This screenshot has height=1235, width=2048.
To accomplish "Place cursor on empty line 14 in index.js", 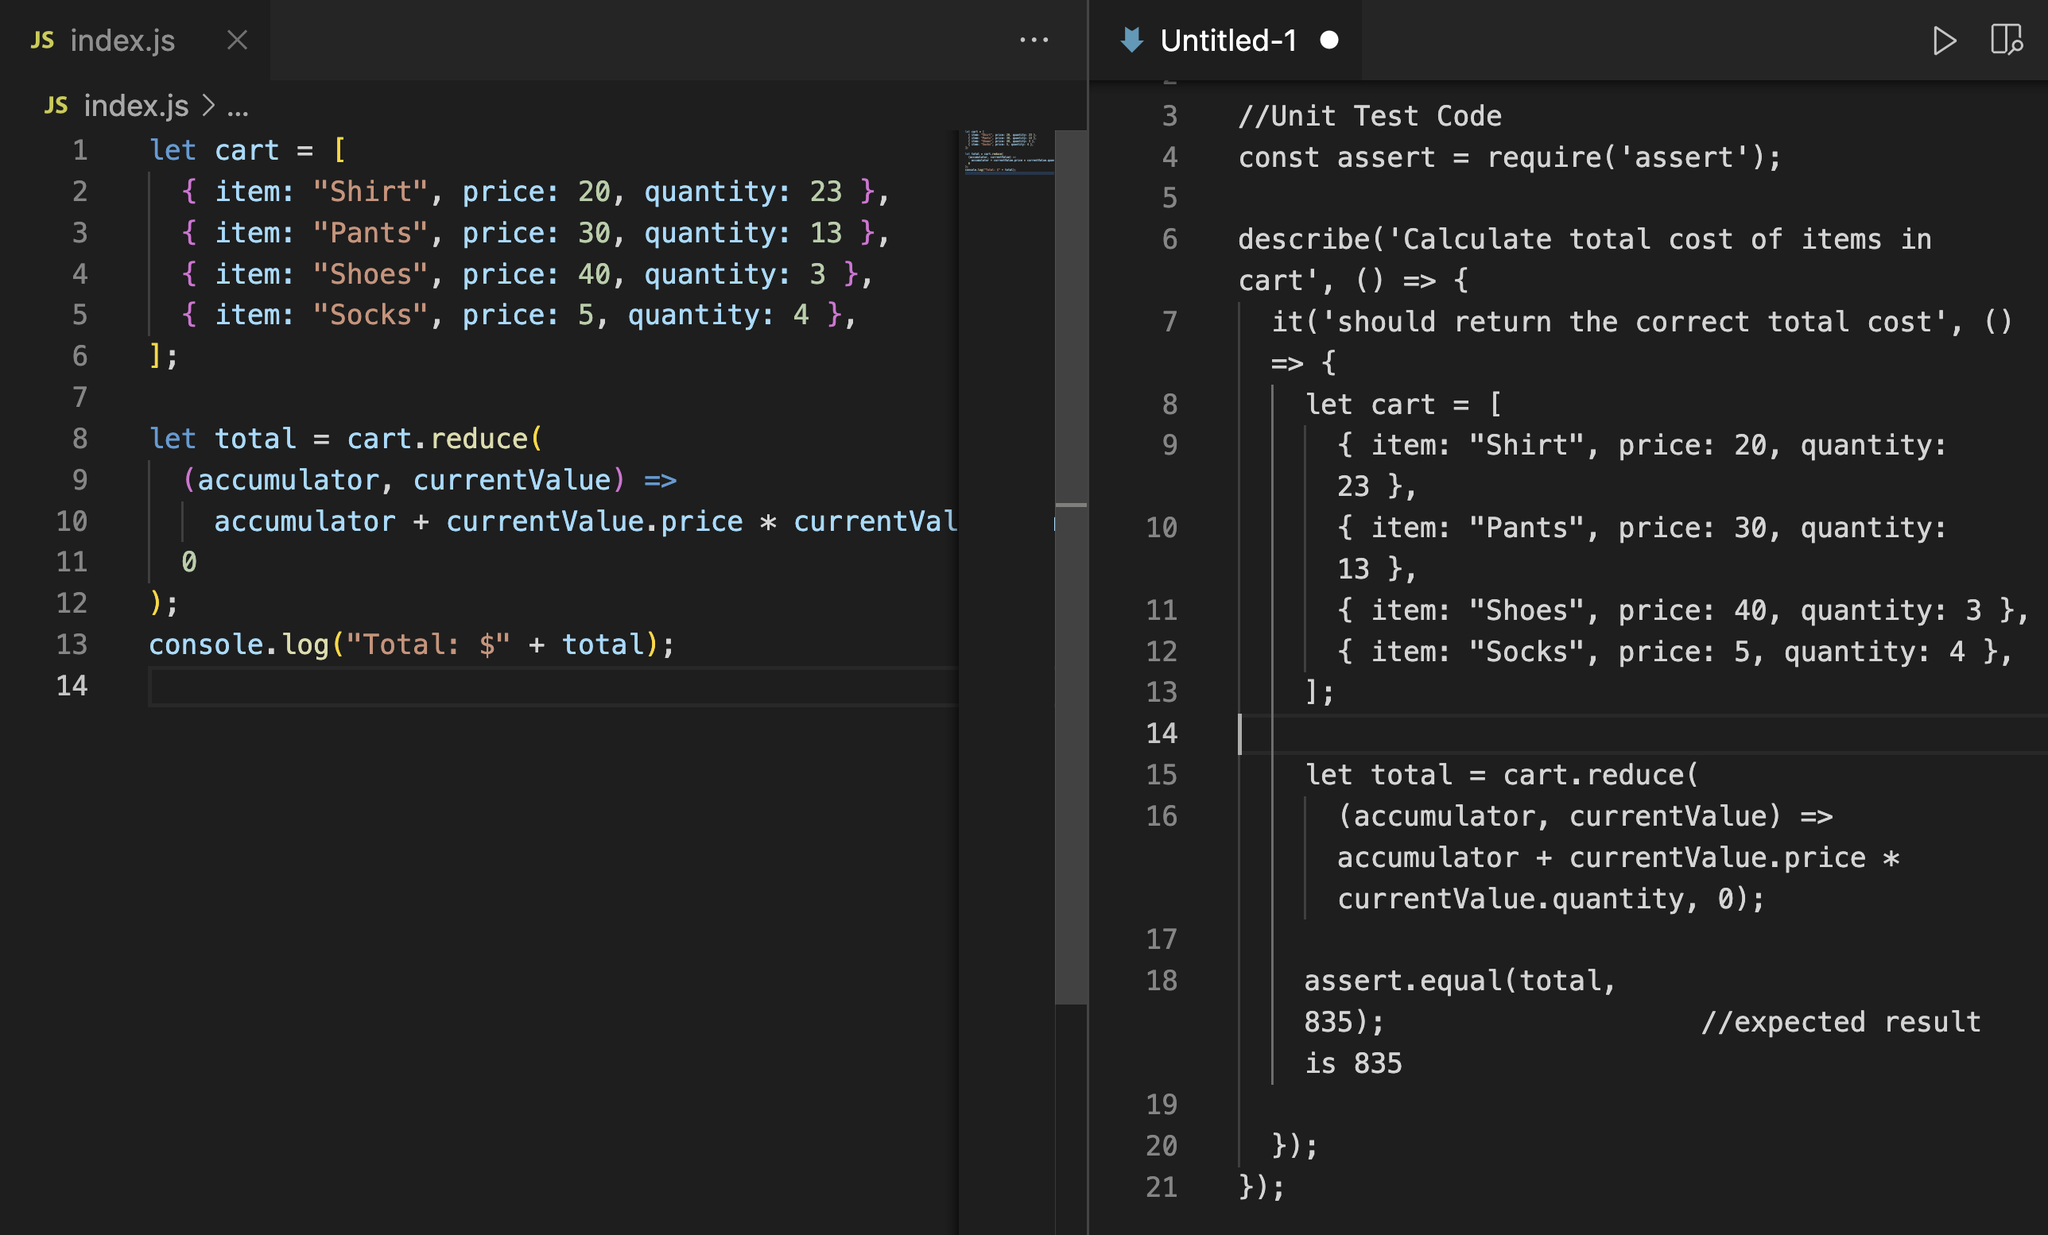I will (x=553, y=687).
